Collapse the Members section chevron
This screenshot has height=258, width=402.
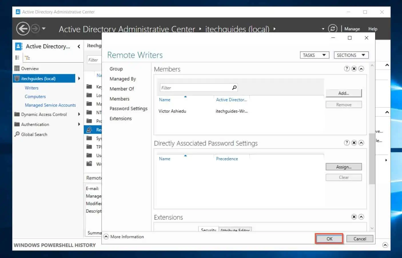click(361, 69)
